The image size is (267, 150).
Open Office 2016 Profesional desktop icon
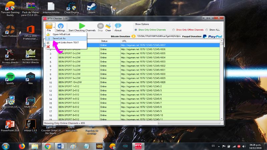(31, 33)
